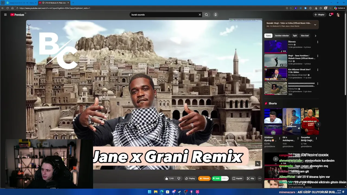Open options for Sovyetler Birliği short
Image resolution: width=347 pixels, height=195 pixels.
tap(316, 138)
